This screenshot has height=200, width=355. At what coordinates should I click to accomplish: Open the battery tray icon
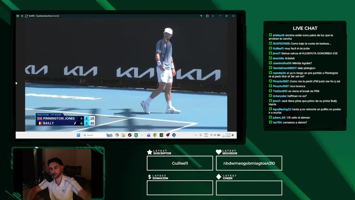coord(219,135)
